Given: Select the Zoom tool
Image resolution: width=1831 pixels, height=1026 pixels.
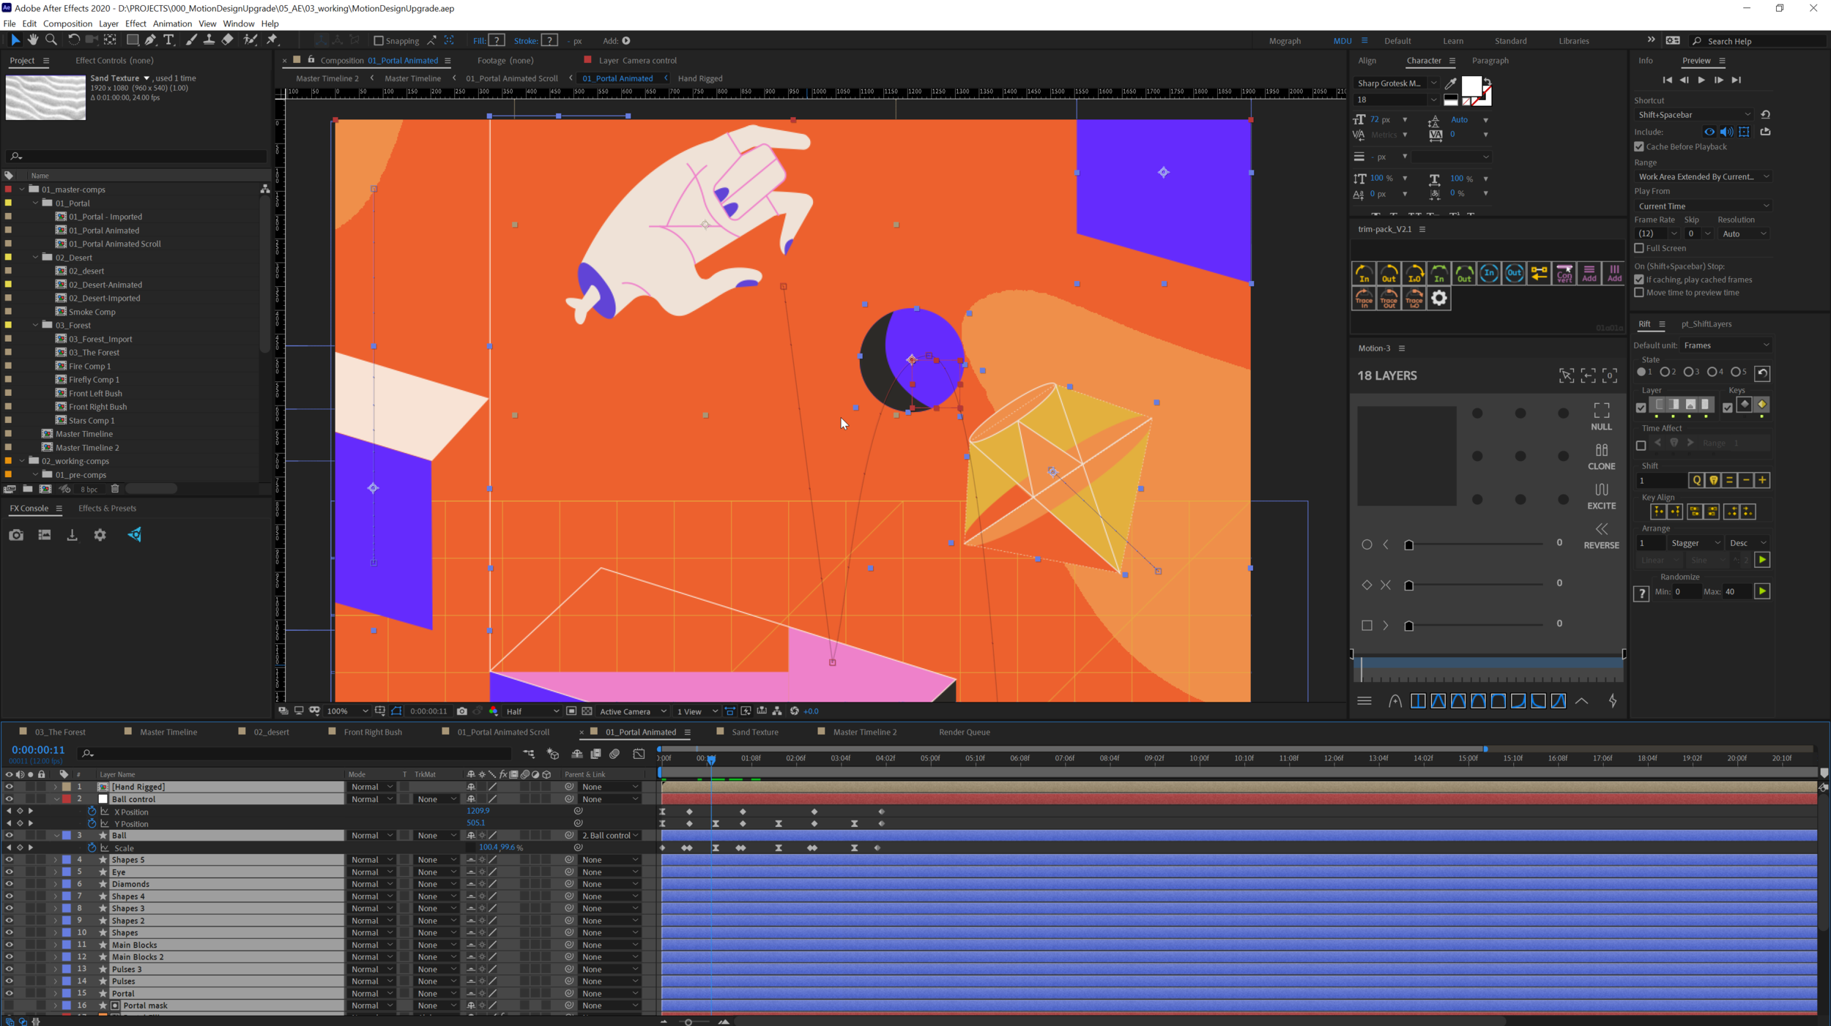Looking at the screenshot, I should 51,40.
